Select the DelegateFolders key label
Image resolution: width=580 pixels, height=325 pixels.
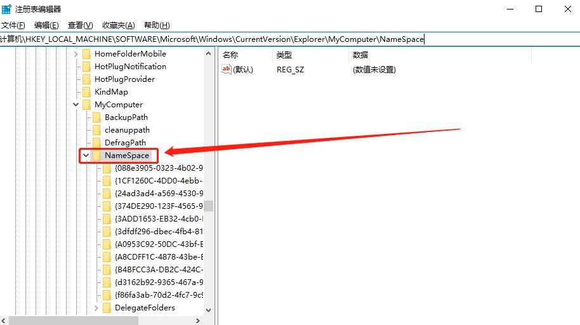coord(145,308)
